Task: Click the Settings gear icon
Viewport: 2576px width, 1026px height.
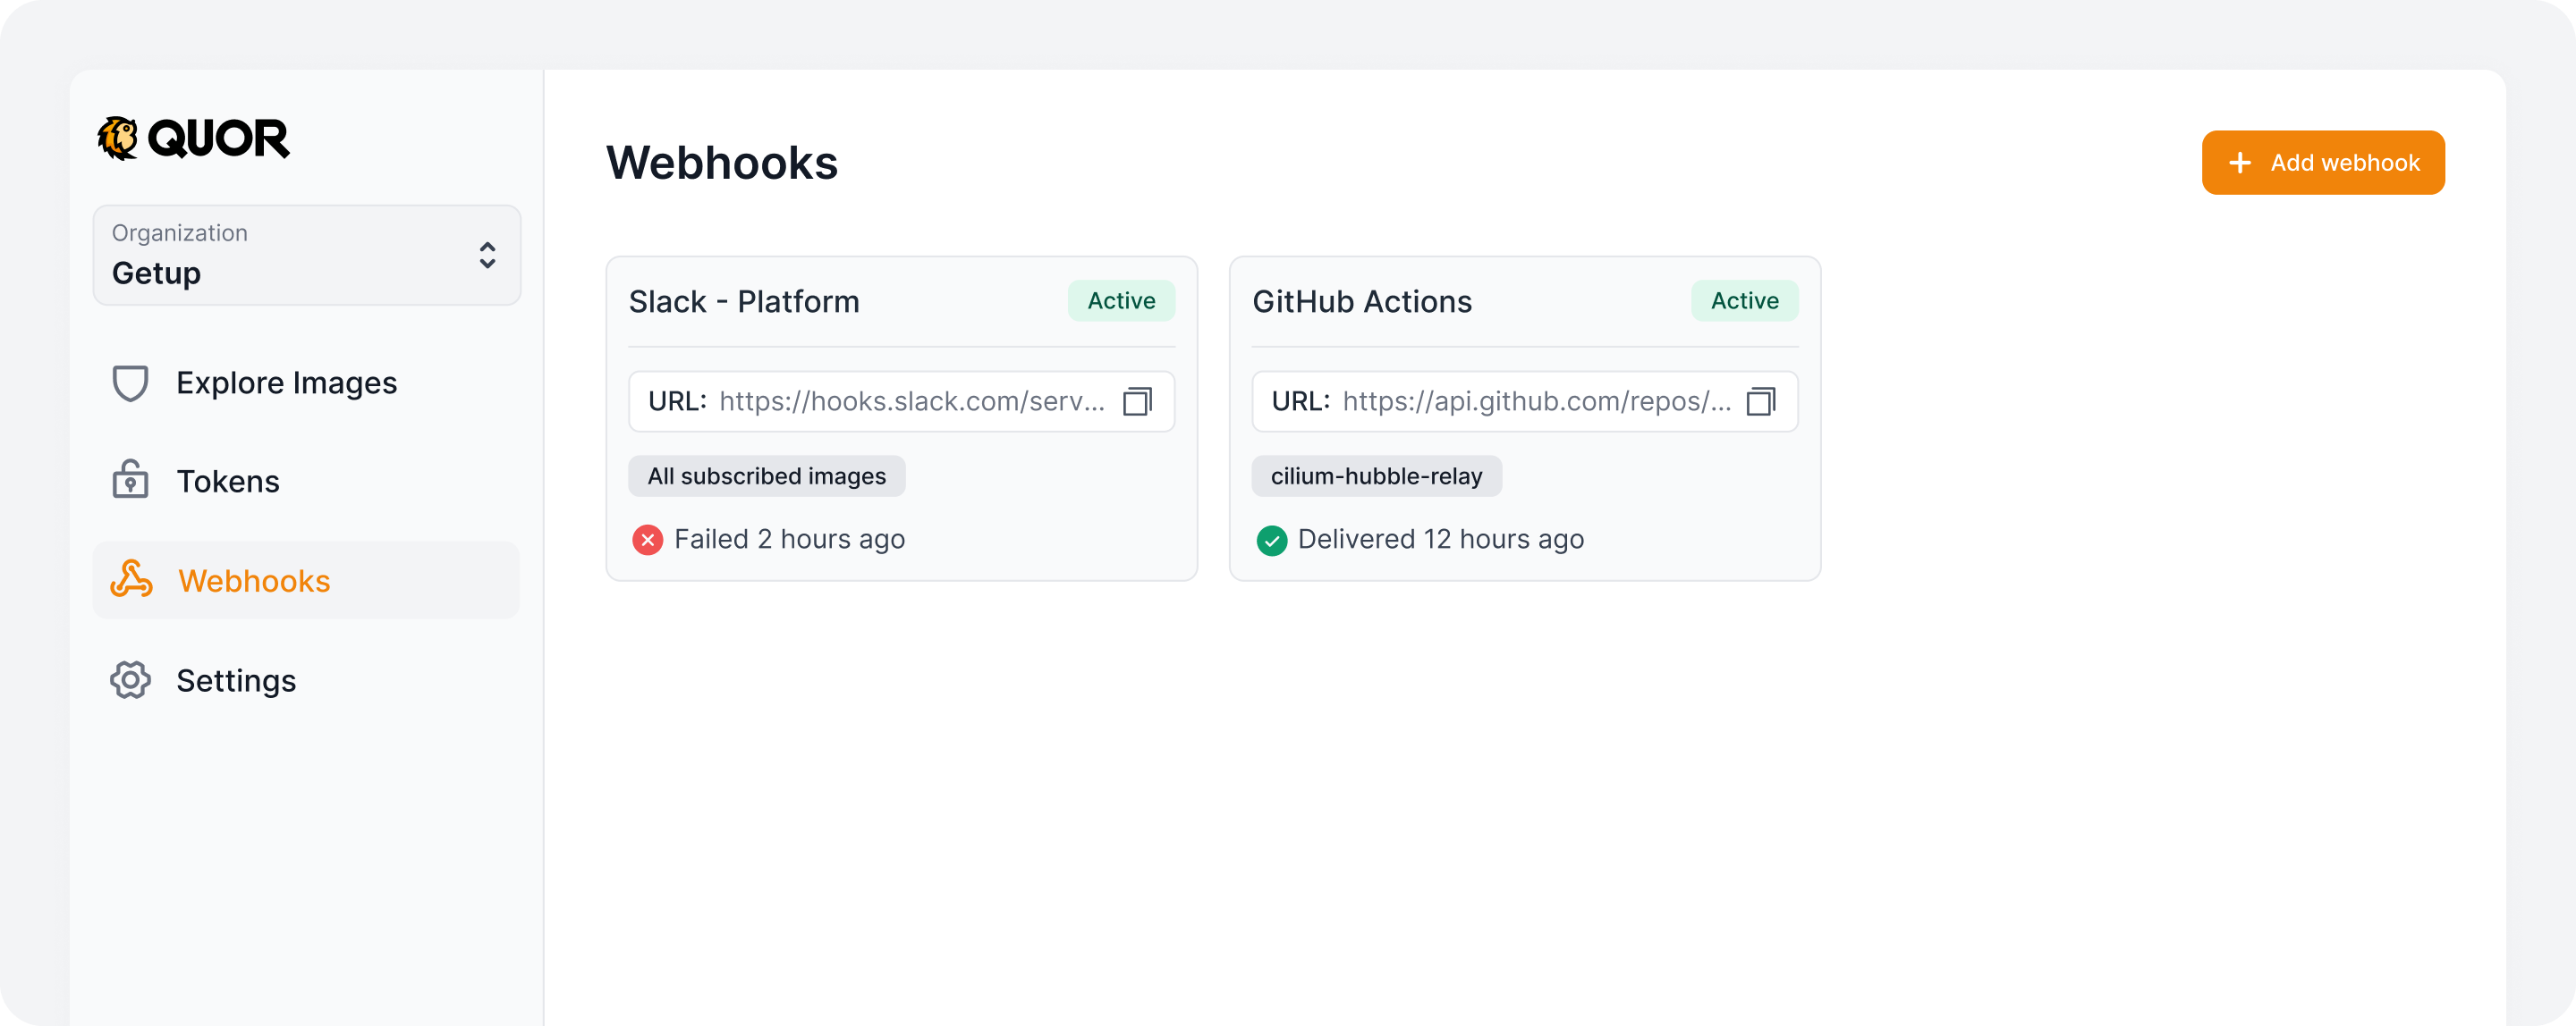Action: pos(130,679)
